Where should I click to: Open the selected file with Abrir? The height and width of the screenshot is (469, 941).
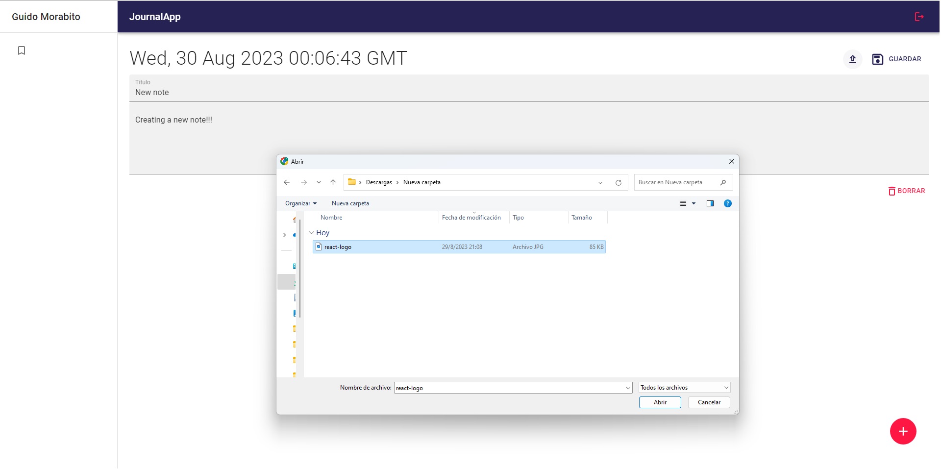click(660, 402)
